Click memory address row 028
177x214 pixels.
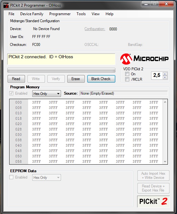19,129
